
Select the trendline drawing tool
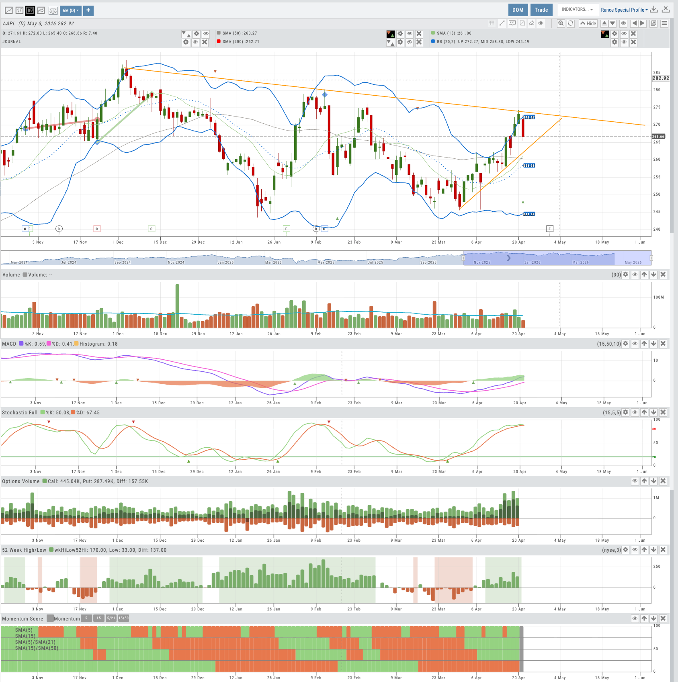tap(502, 23)
